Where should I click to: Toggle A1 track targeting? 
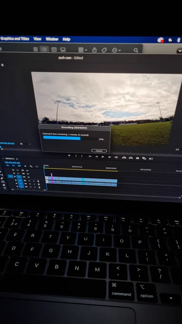click(20, 181)
